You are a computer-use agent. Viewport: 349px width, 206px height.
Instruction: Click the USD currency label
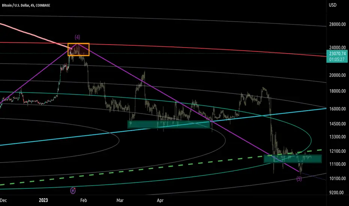point(333,5)
